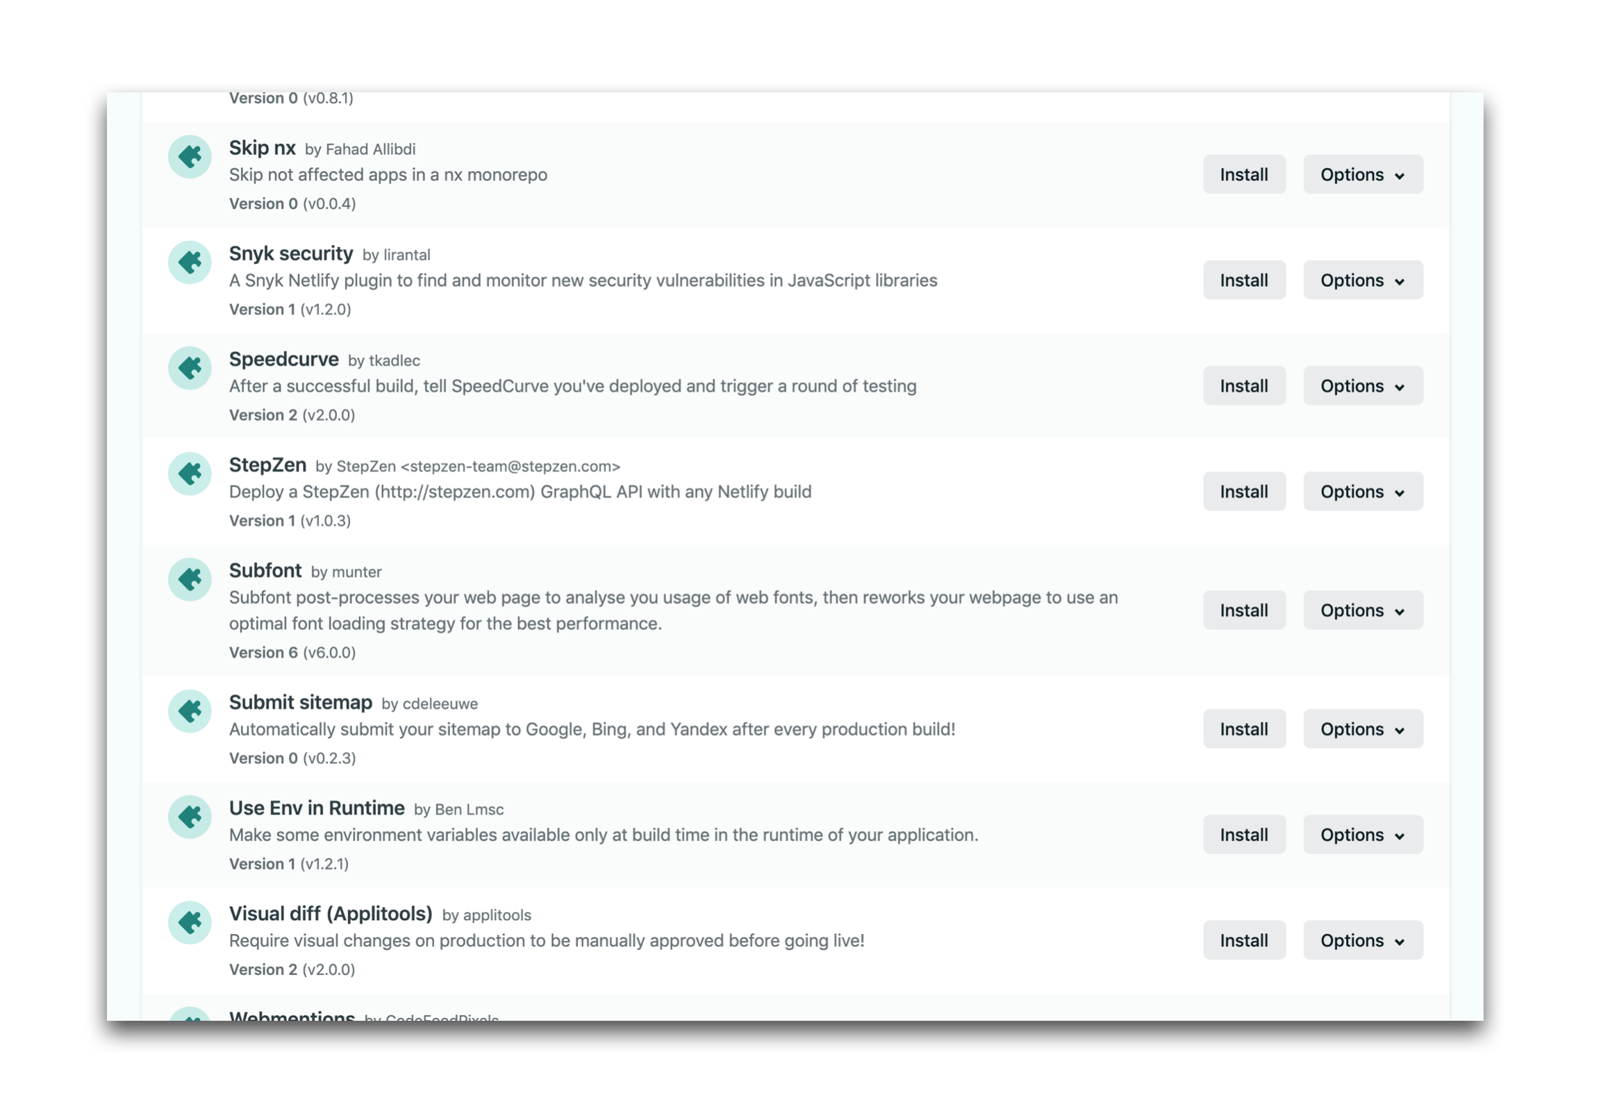Screen dimensions: 1610x1118
Task: Expand Options for the StepZen plugin
Action: [1362, 492]
